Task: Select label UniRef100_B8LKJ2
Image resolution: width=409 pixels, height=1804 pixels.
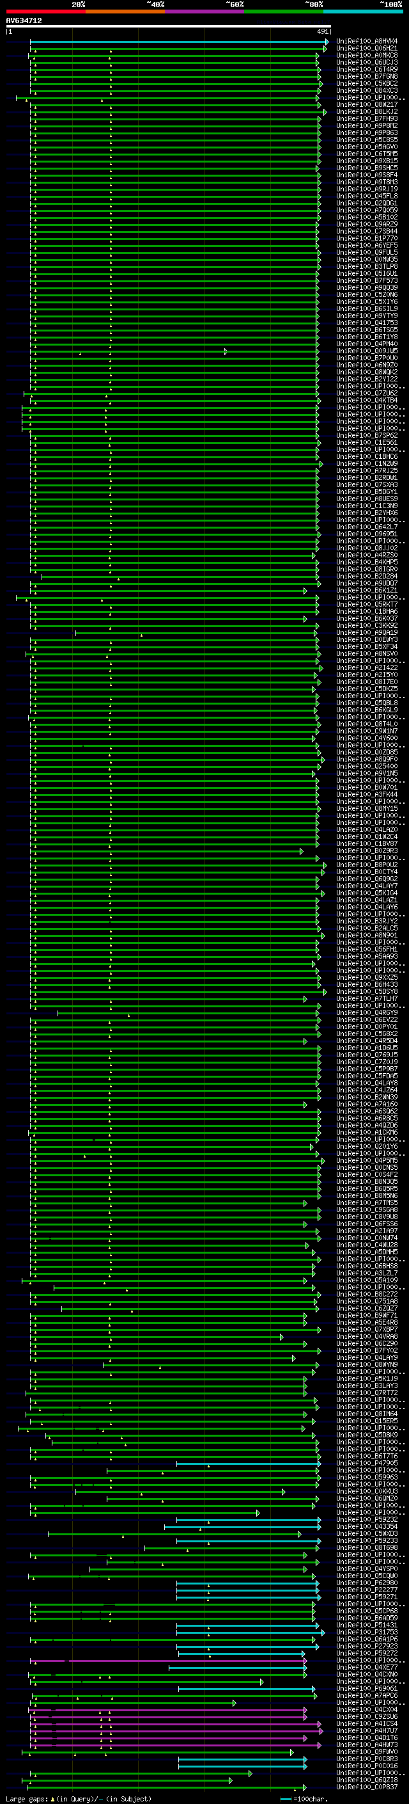Action: 366,111
